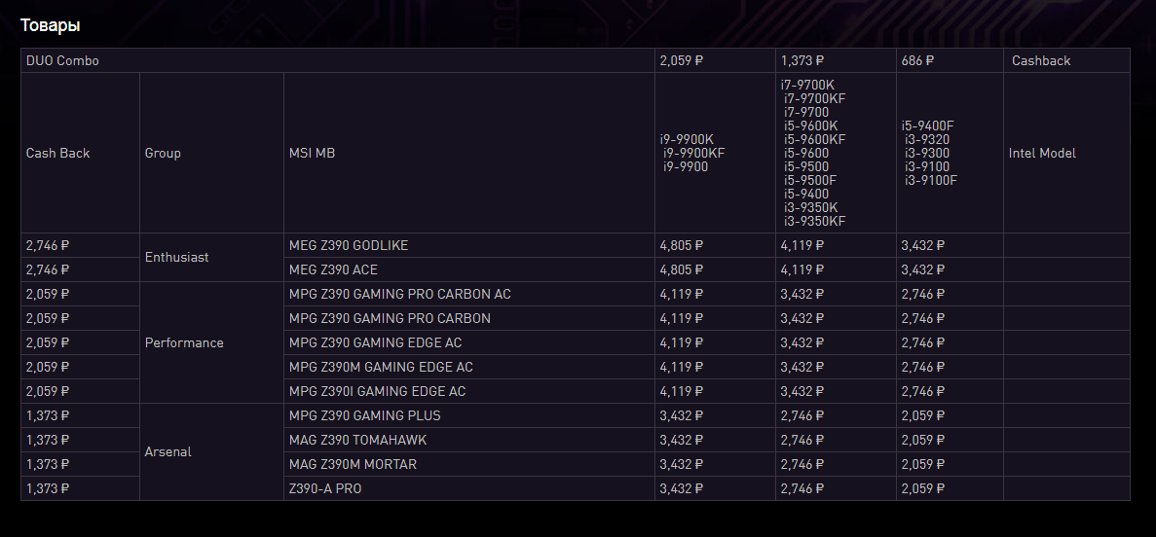Select the 'MEG Z390 ACE' motherboard name

tap(333, 269)
